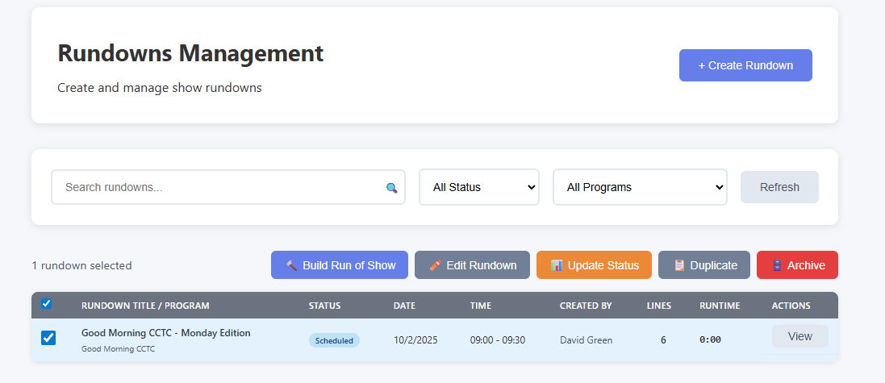Click the Scheduled status badge
This screenshot has width=885, height=383.
334,340
